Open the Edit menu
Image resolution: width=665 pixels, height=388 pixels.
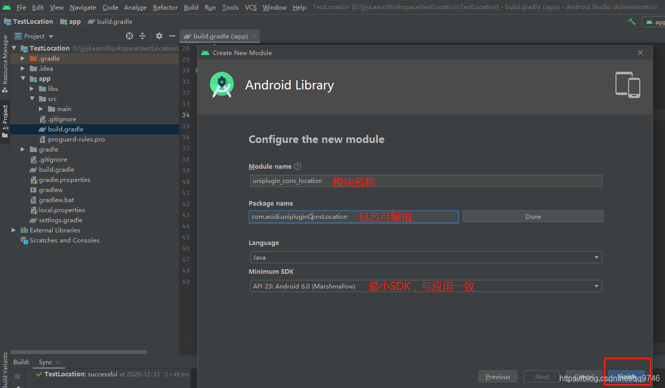click(x=38, y=7)
